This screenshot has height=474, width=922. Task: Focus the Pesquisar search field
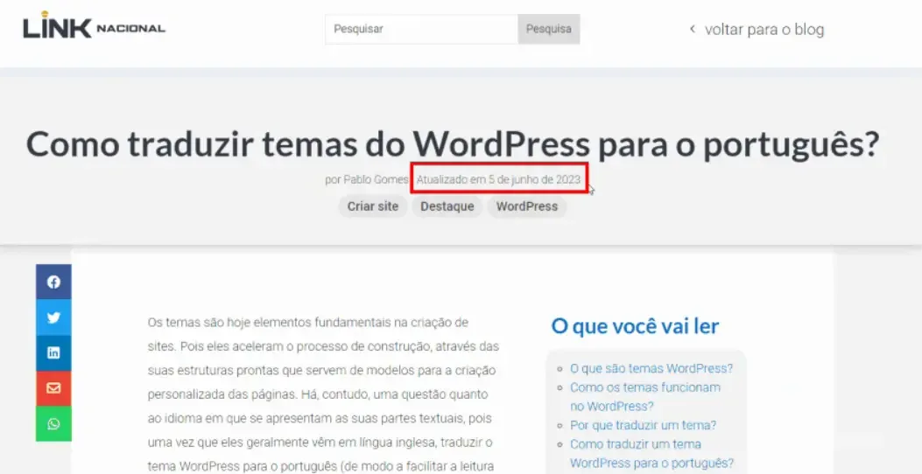pyautogui.click(x=421, y=29)
